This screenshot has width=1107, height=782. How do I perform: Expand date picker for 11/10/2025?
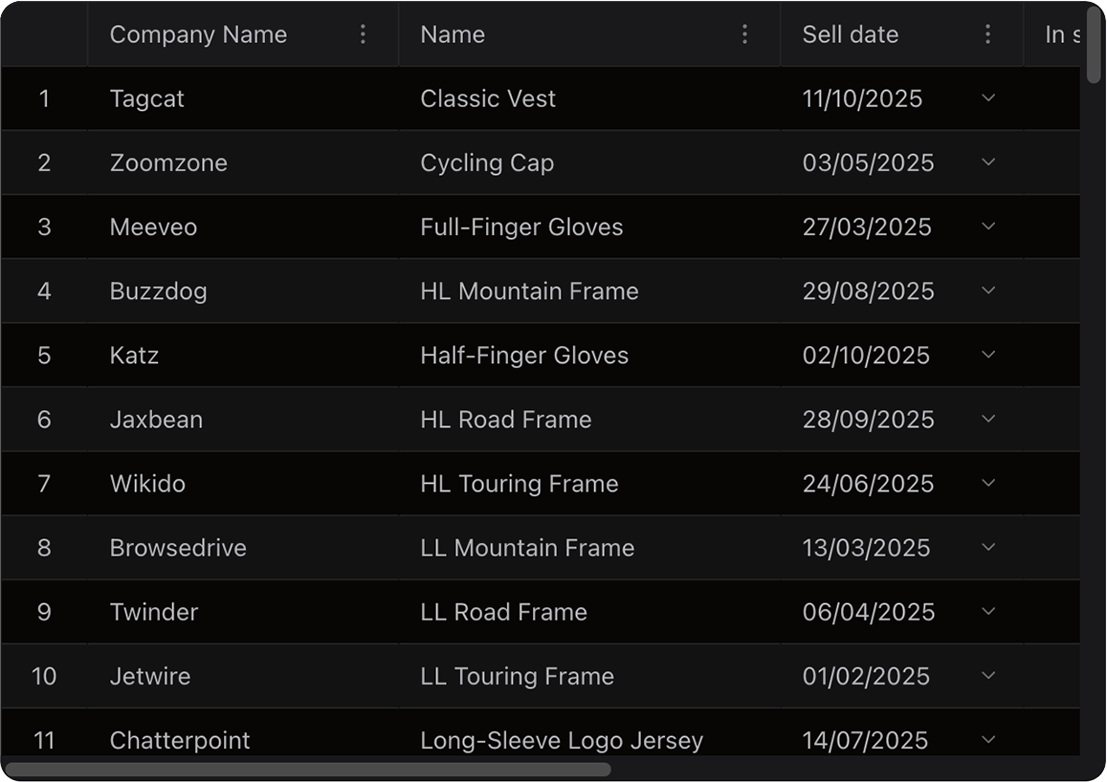988,98
